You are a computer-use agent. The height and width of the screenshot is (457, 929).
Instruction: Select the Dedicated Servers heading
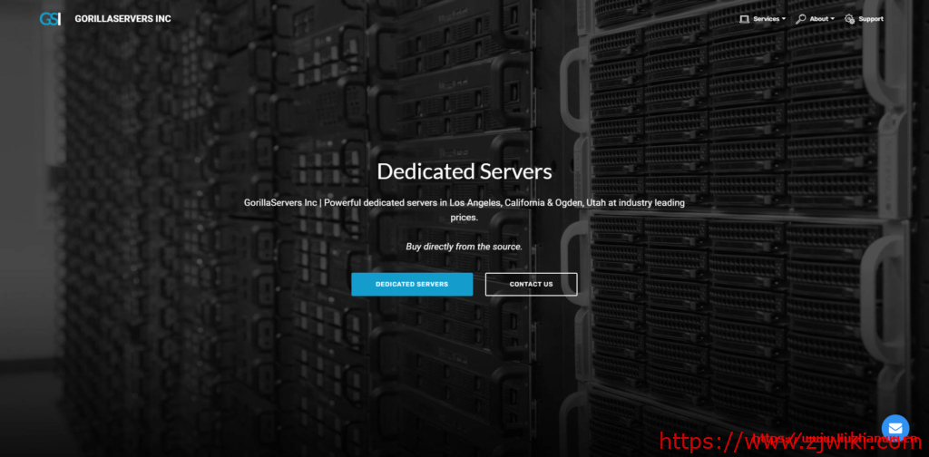(x=464, y=171)
